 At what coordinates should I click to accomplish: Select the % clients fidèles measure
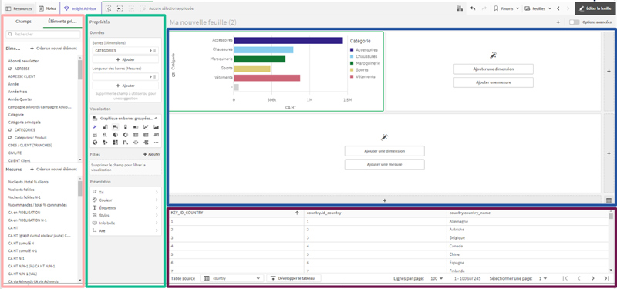point(21,190)
